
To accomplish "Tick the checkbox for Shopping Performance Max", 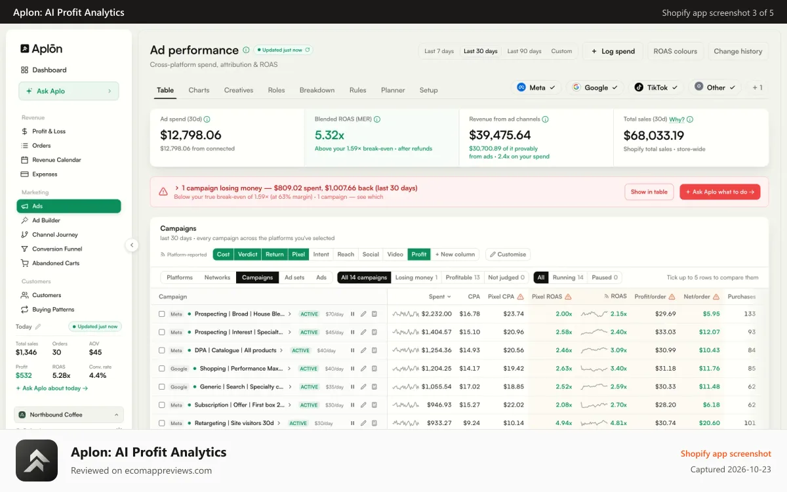I will (162, 369).
